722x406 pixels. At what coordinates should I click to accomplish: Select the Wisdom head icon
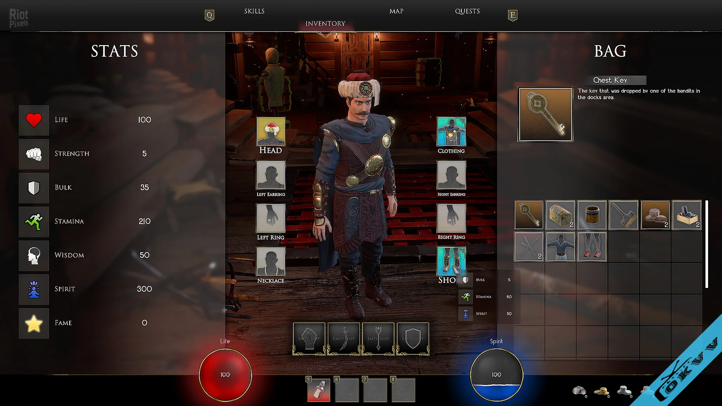34,255
